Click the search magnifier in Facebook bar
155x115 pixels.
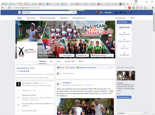[x=74, y=12]
